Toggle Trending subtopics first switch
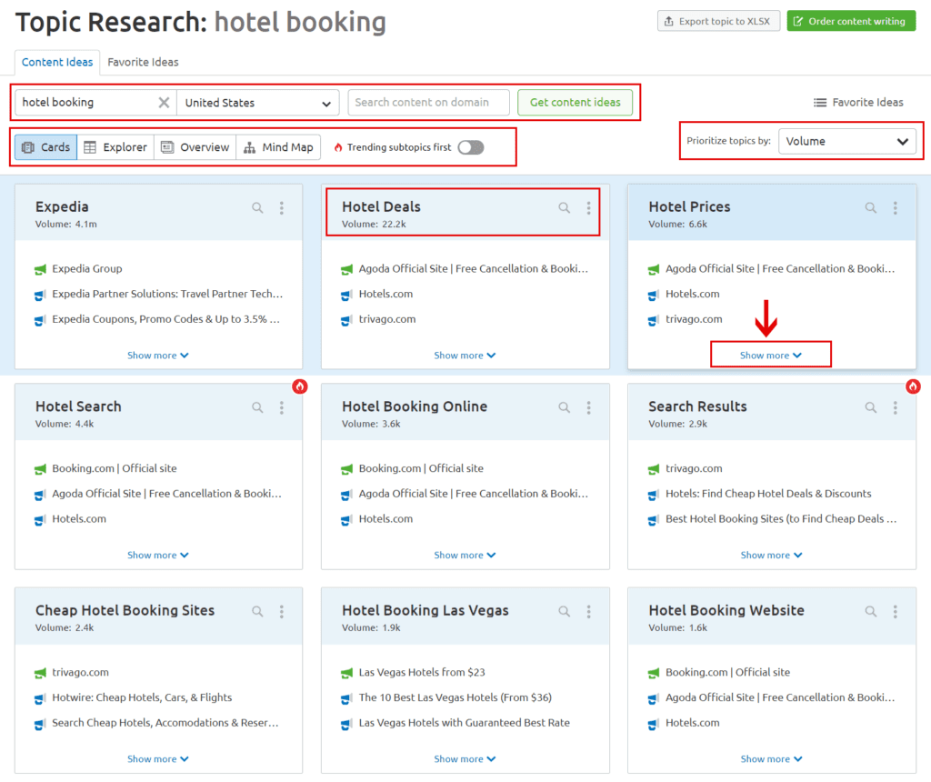The width and height of the screenshot is (931, 782). (x=471, y=147)
